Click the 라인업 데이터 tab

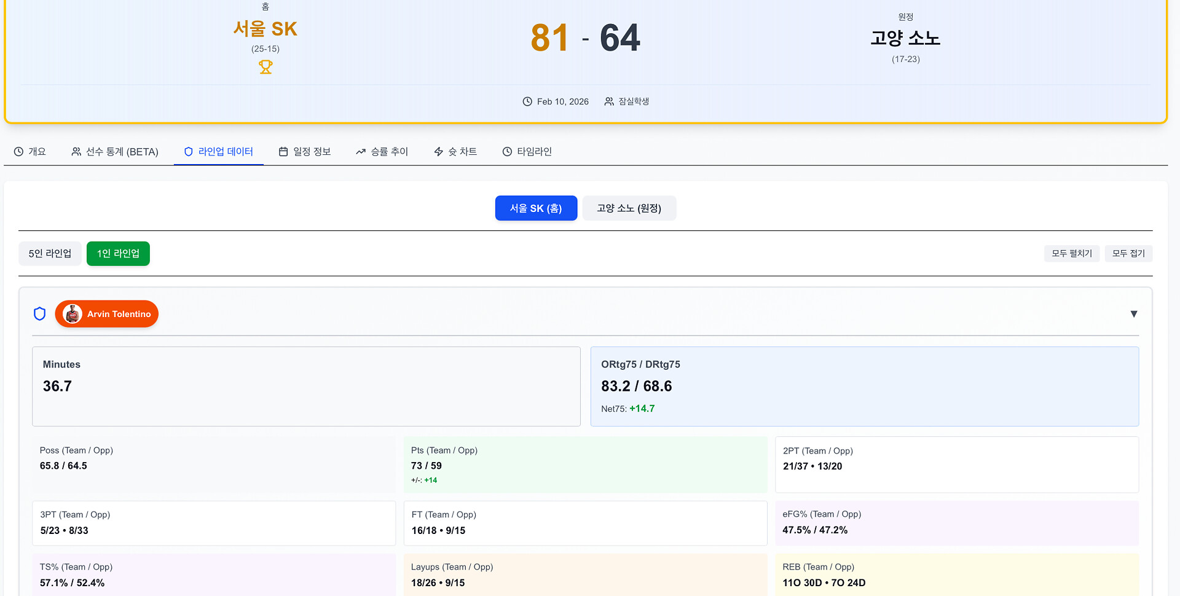219,152
